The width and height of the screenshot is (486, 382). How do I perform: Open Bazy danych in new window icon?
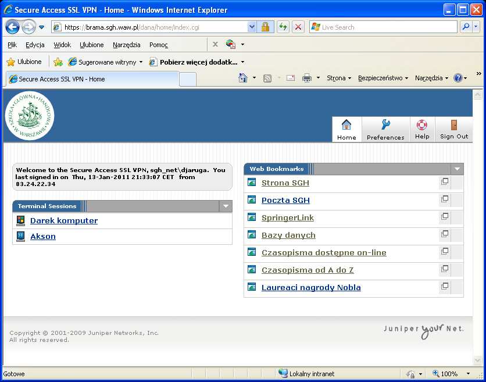click(445, 234)
